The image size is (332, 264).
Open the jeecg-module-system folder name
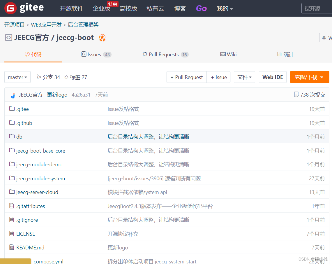40,179
